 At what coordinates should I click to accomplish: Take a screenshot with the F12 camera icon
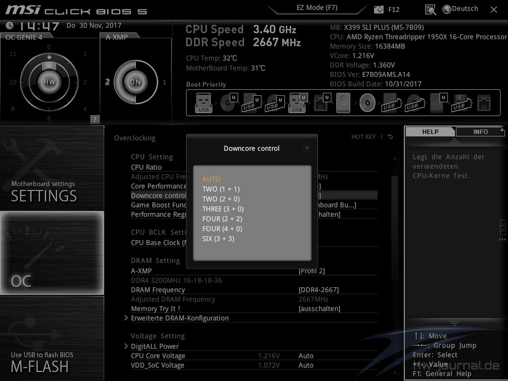pyautogui.click(x=379, y=9)
